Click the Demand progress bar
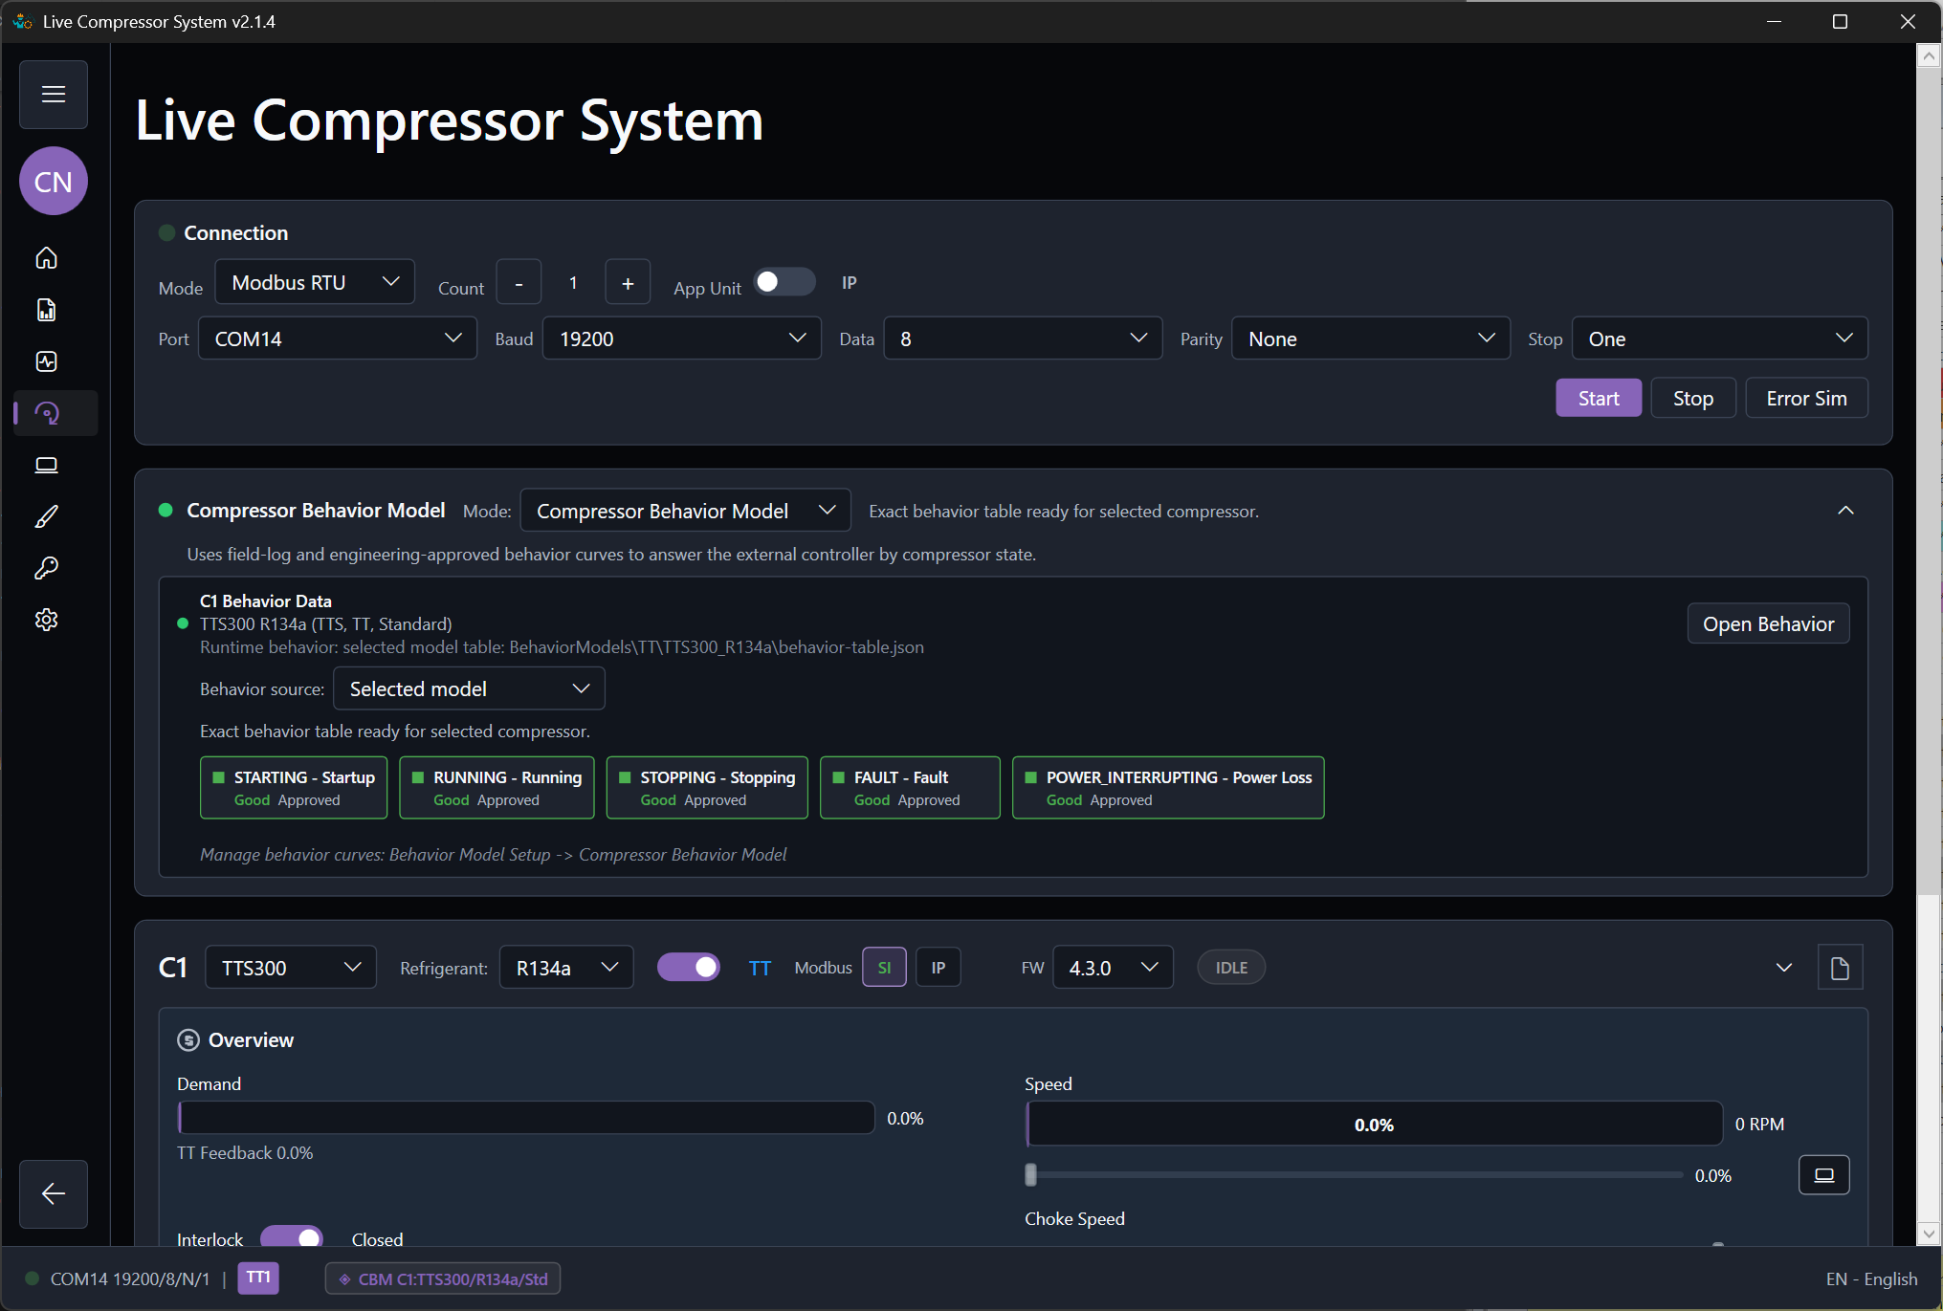 pos(525,1118)
